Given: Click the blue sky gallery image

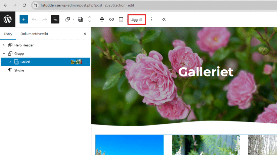Looking at the screenshot, I should [130, 145].
